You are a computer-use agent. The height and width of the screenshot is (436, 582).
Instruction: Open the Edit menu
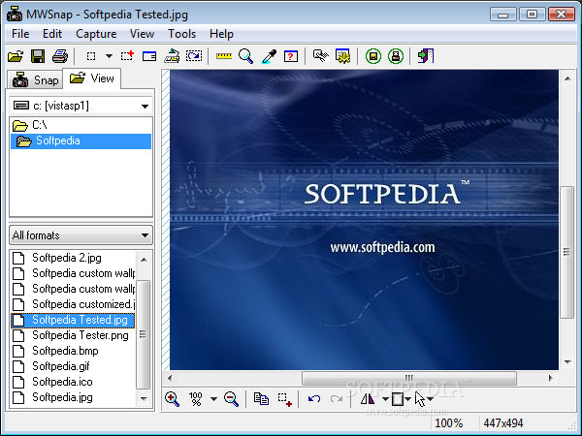52,34
